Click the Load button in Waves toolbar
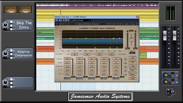The height and width of the screenshot is (103, 183). [126, 24]
